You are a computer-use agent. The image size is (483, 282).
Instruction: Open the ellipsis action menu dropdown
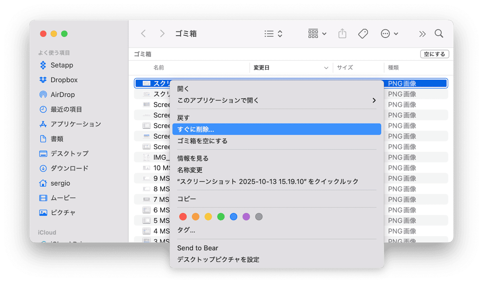[389, 34]
